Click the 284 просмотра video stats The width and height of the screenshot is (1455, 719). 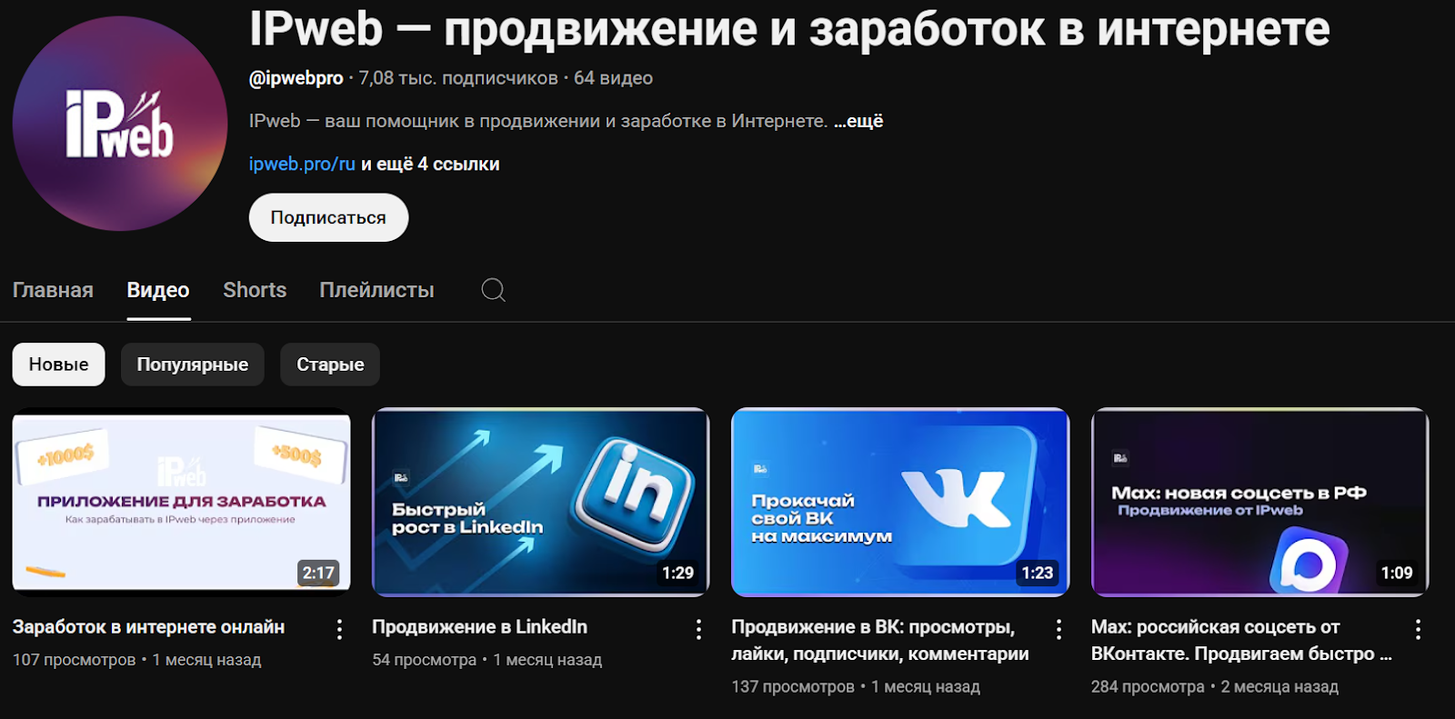(1148, 686)
